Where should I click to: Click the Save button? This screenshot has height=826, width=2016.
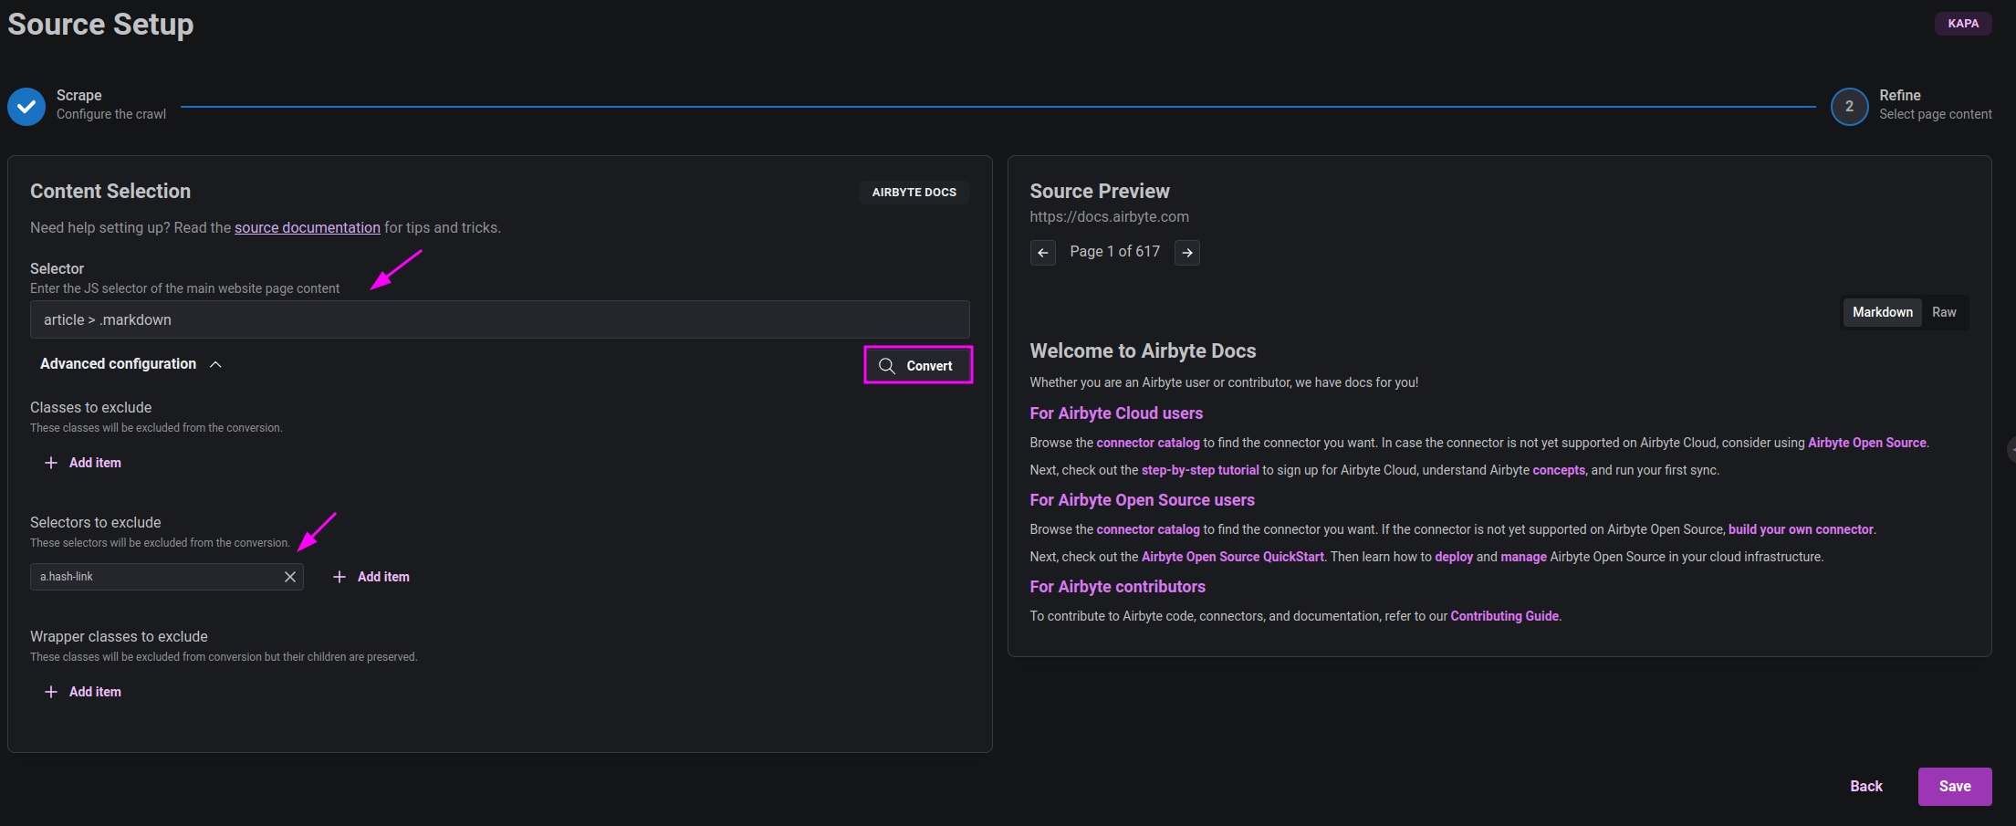tap(1955, 787)
